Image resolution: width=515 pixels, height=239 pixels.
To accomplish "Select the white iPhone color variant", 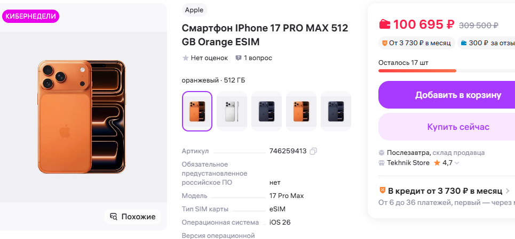I will pos(232,111).
